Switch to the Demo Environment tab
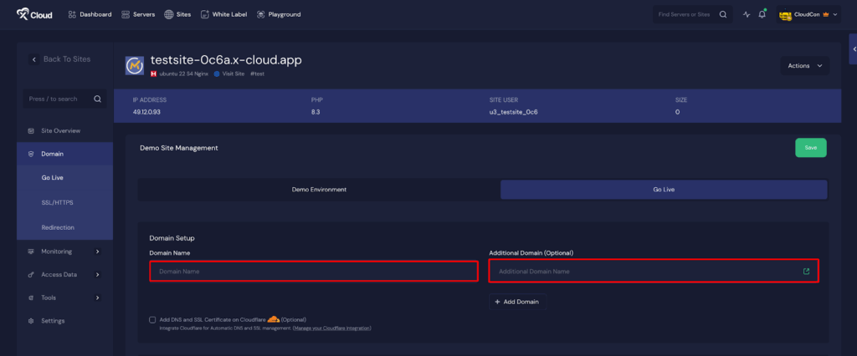The image size is (857, 356). [x=319, y=190]
